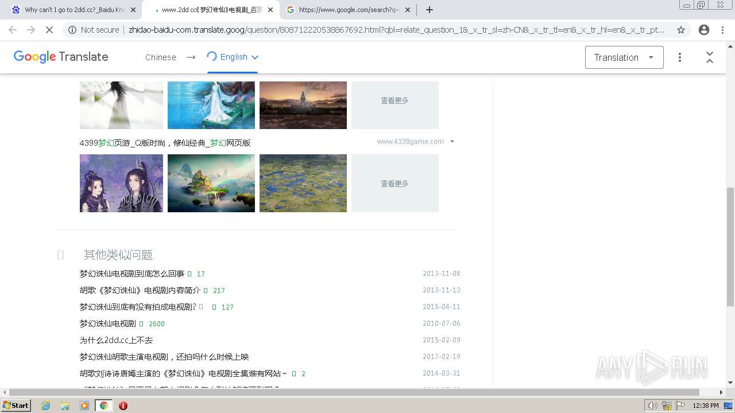Click the 2 likes icon
The image size is (735, 413).
[x=295, y=374]
